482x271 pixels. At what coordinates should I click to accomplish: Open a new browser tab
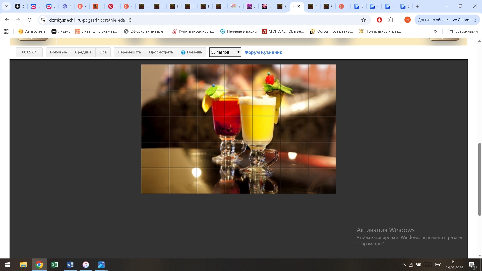coord(418,6)
